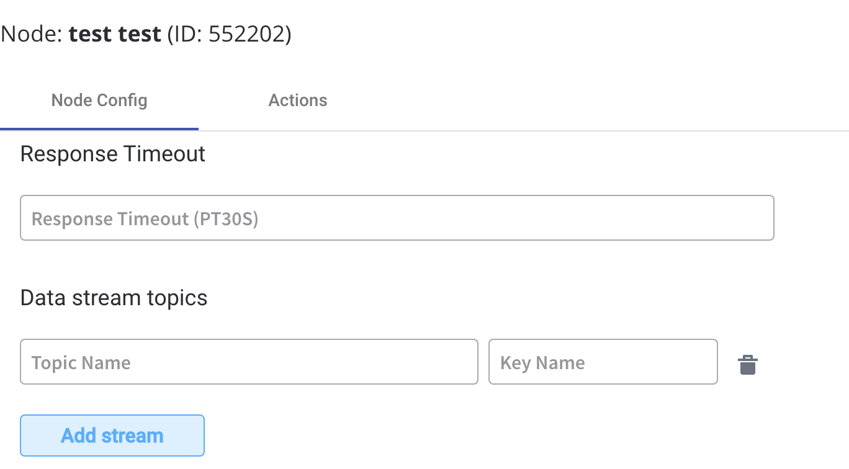Select the Key Name input box
The height and width of the screenshot is (469, 849).
coord(603,362)
